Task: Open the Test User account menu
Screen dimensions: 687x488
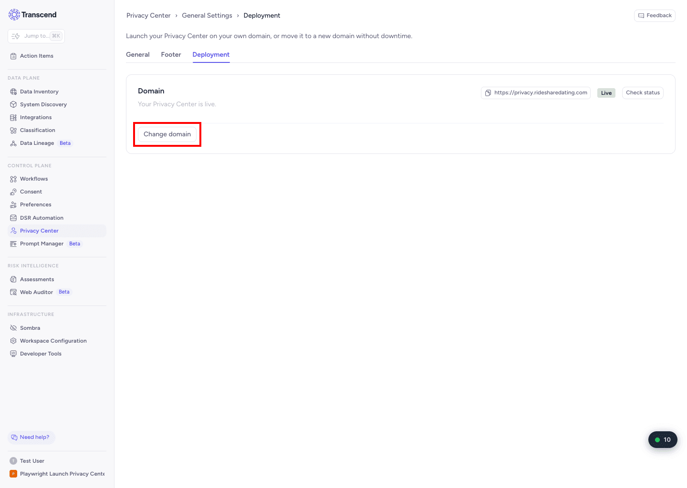Action: click(x=57, y=461)
